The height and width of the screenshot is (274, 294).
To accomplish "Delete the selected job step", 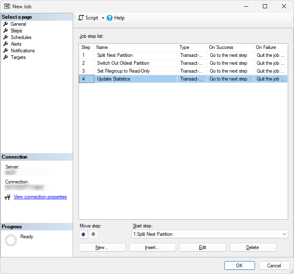I will [x=252, y=247].
